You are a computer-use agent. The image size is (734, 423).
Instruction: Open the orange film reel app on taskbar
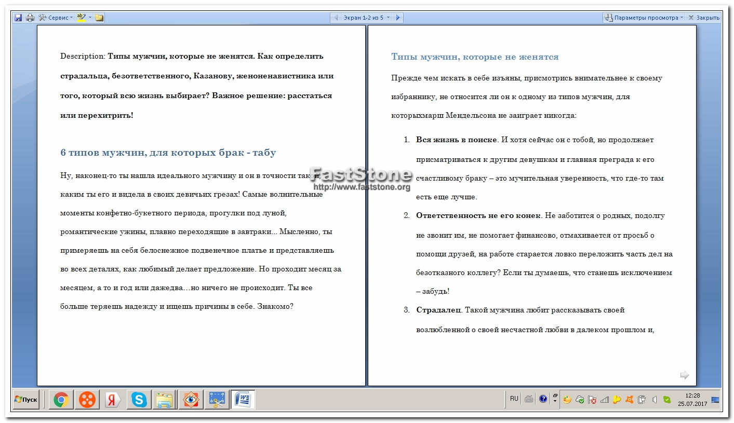tap(87, 400)
